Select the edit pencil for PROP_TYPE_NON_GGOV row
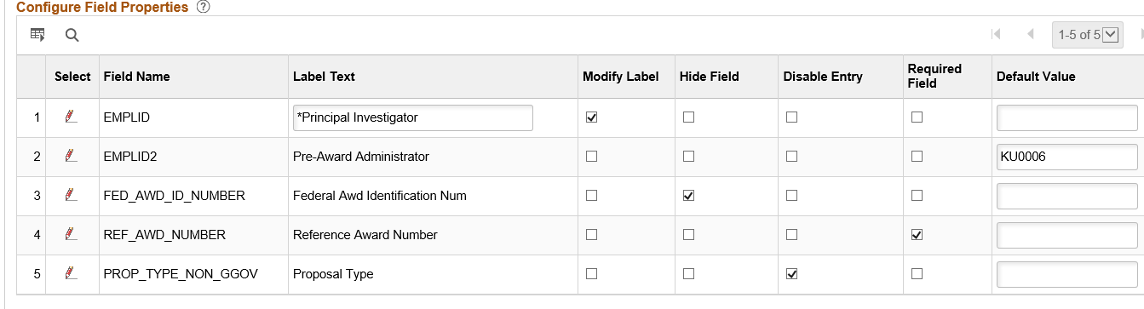The image size is (1144, 309). tap(72, 274)
